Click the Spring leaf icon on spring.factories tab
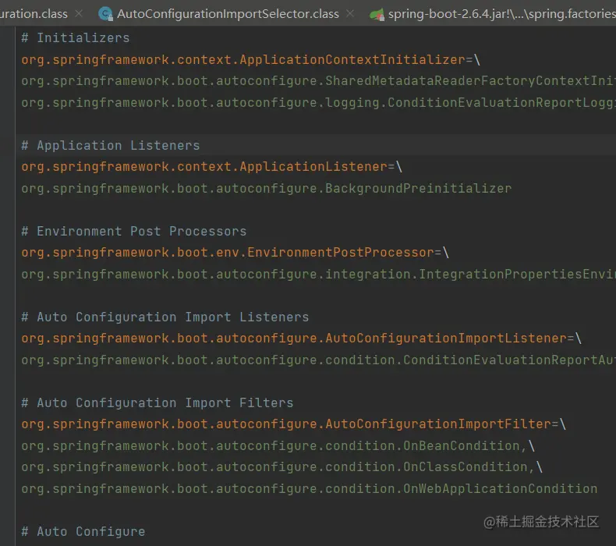The height and width of the screenshot is (546, 616). tap(377, 15)
